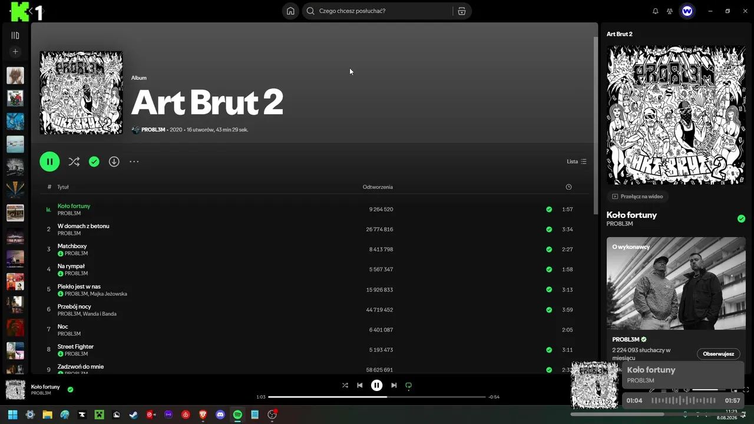This screenshot has height=424, width=754.
Task: Sort tracks by Odtworzenia column header
Action: 378,187
